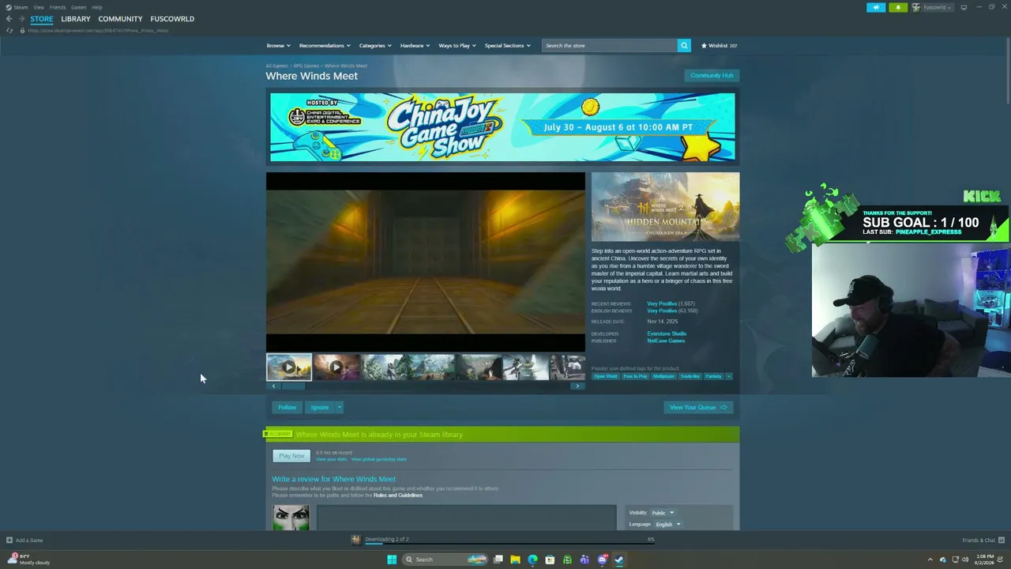Click the Search the store input field
Screen dimensions: 1011x569
pos(609,46)
